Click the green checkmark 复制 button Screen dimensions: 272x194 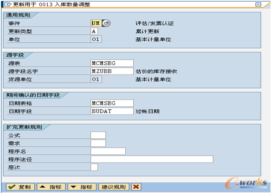point(20,187)
